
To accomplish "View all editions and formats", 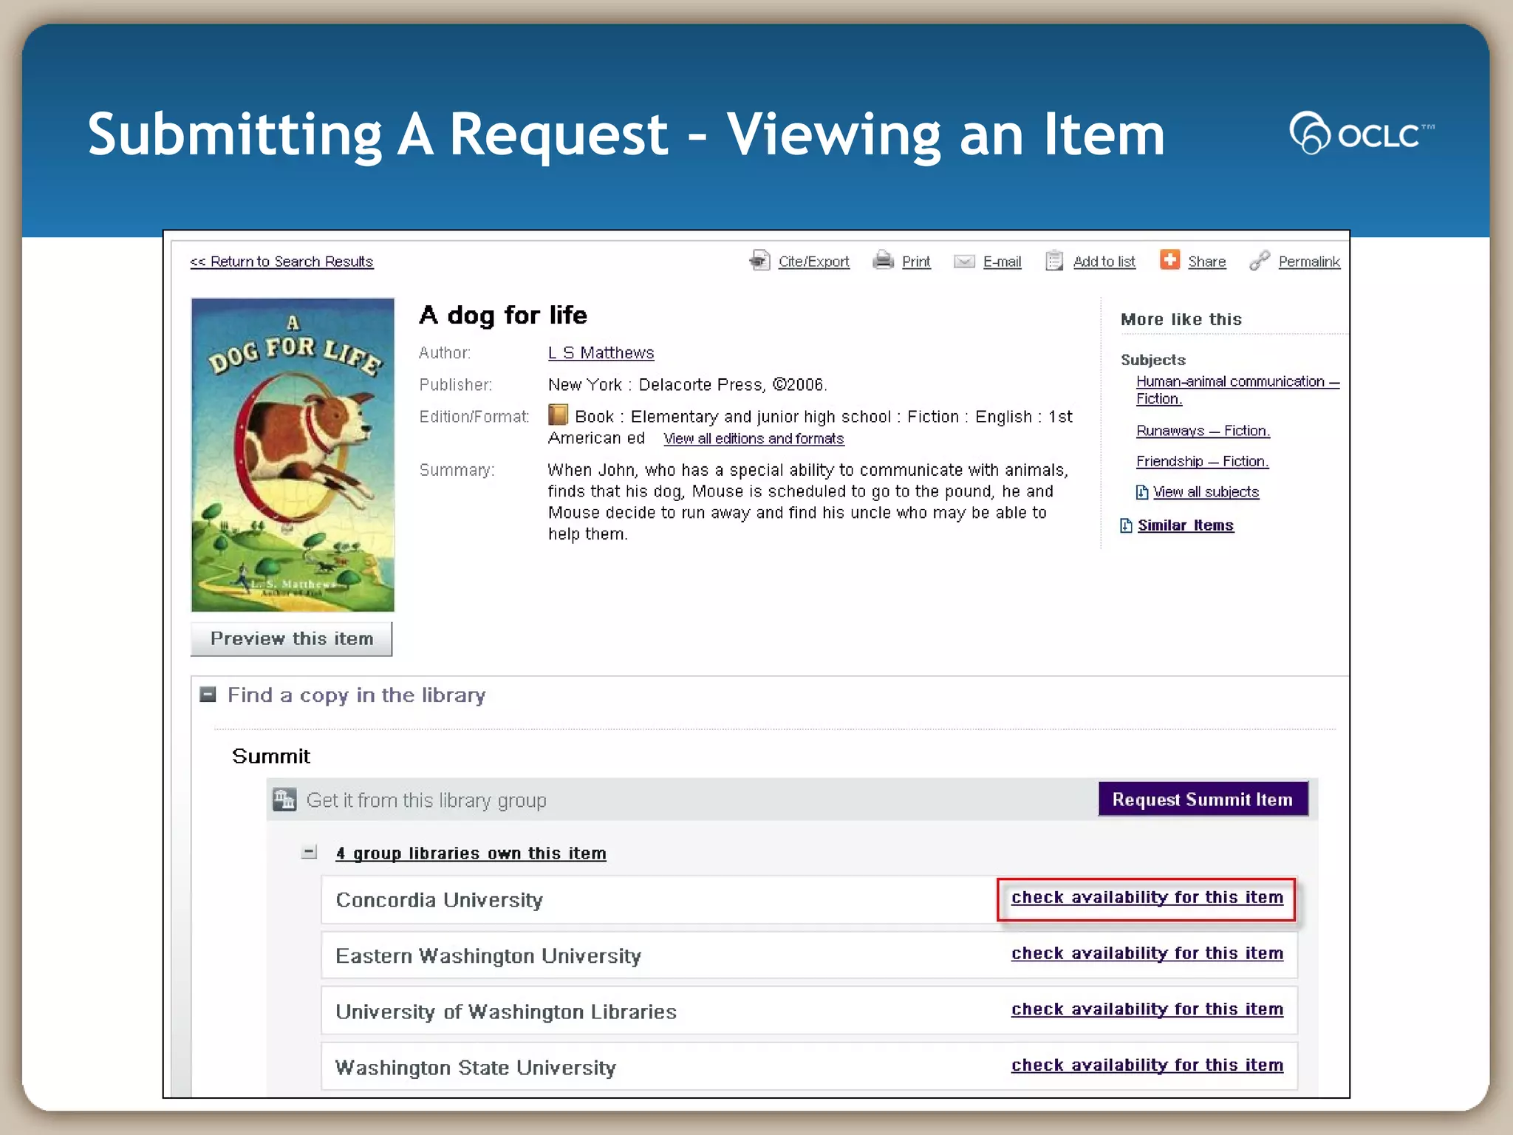I will coord(754,439).
